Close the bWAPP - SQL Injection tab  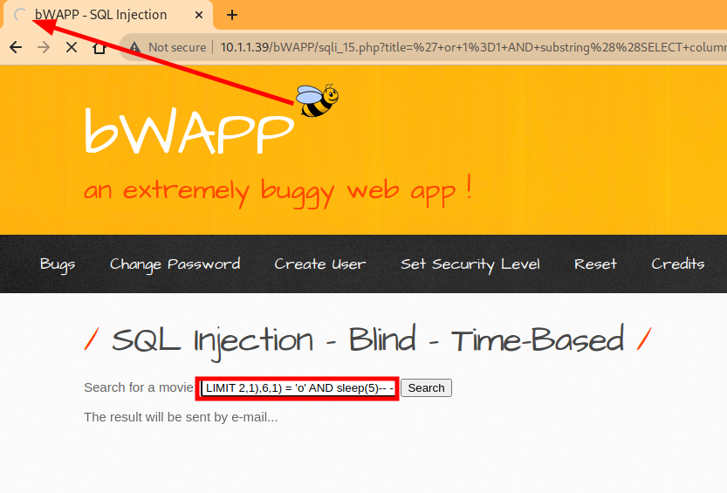tap(199, 16)
